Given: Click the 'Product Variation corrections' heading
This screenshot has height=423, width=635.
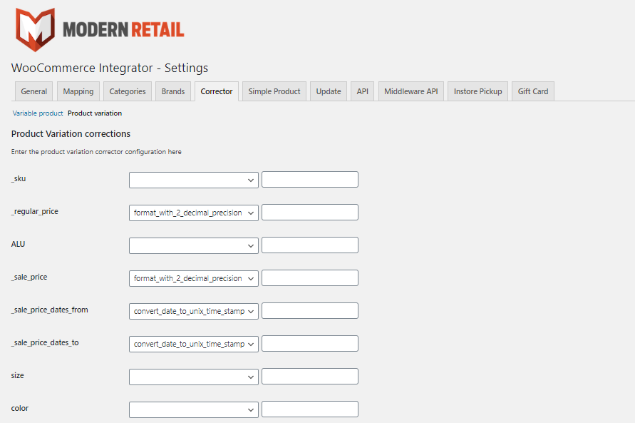Looking at the screenshot, I should (71, 133).
